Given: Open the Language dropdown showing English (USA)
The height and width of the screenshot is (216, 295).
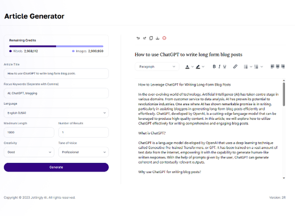Looking at the screenshot, I should (x=56, y=113).
